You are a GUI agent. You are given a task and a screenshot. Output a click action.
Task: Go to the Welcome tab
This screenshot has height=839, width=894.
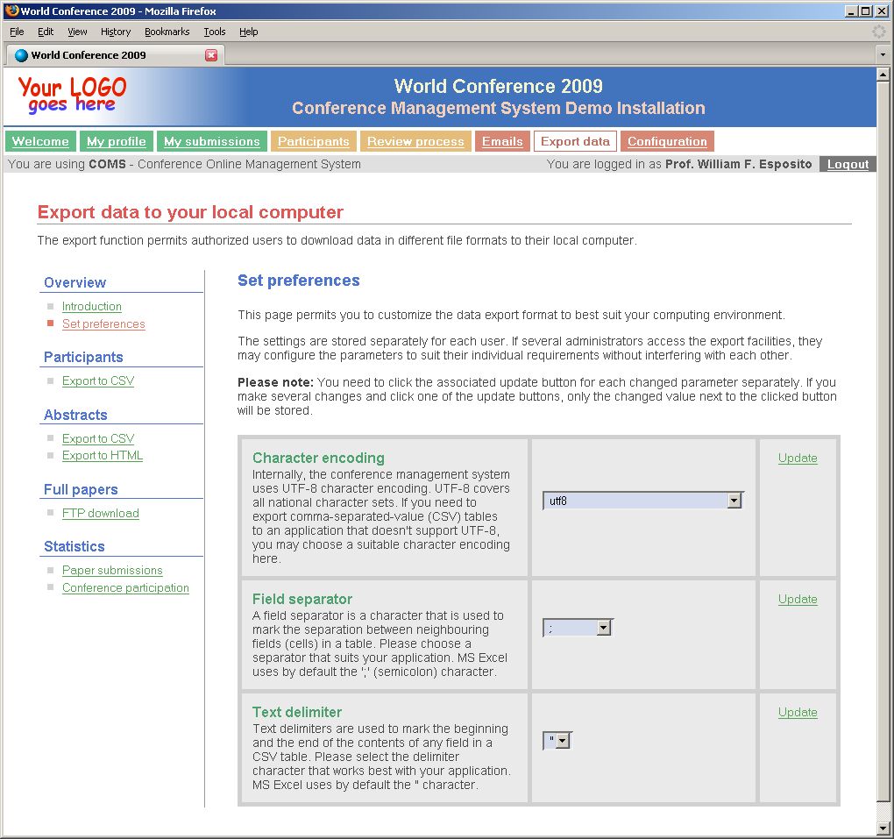40,141
